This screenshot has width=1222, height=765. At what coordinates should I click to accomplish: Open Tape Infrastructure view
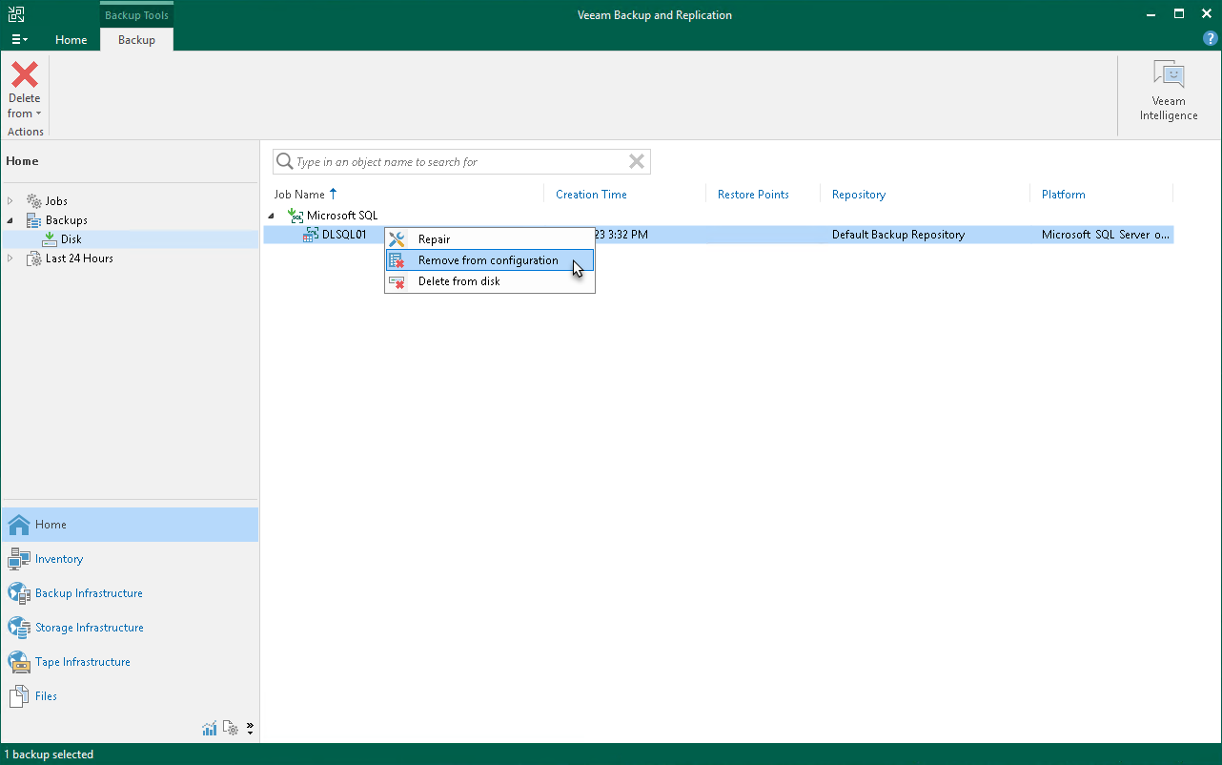click(x=130, y=662)
